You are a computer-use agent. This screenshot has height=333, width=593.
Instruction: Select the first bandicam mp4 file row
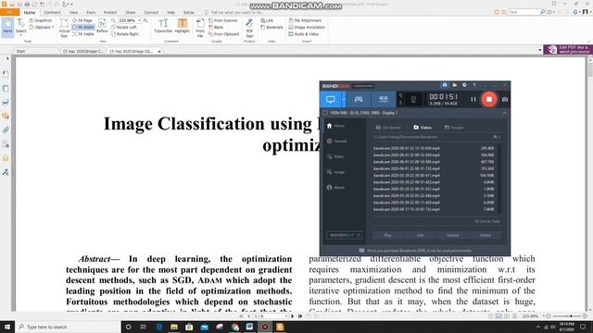[x=434, y=148]
